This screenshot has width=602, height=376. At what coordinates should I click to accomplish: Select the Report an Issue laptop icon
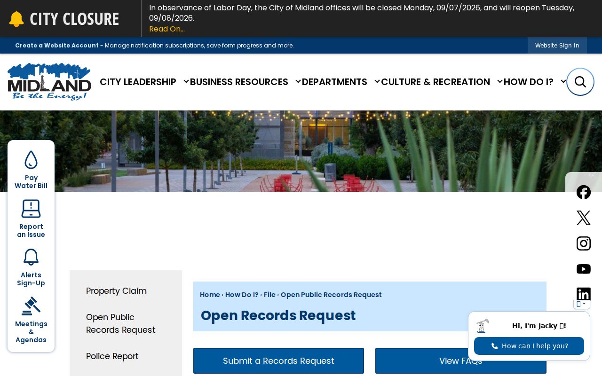(31, 209)
